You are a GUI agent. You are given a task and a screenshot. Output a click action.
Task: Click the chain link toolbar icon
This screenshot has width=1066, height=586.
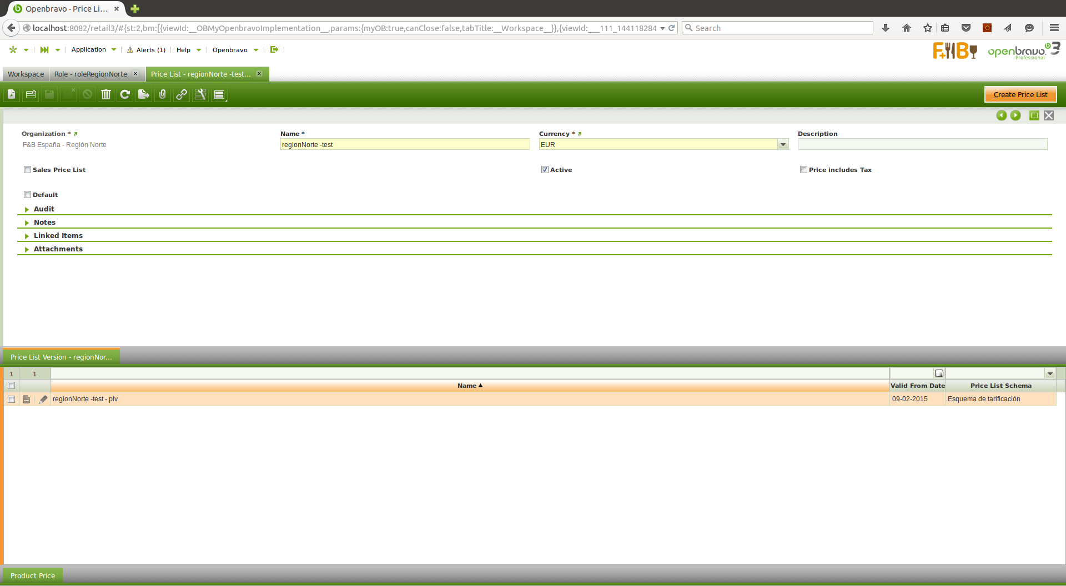coord(182,94)
